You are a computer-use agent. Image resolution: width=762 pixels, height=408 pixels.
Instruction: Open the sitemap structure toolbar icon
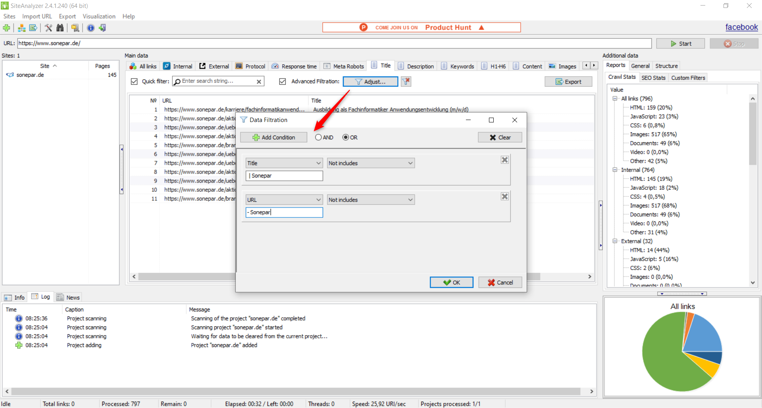[22, 28]
